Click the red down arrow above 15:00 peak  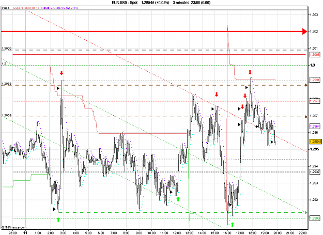click(x=217, y=95)
